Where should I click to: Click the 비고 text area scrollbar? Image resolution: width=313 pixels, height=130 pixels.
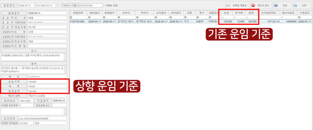pyautogui.click(x=65, y=57)
